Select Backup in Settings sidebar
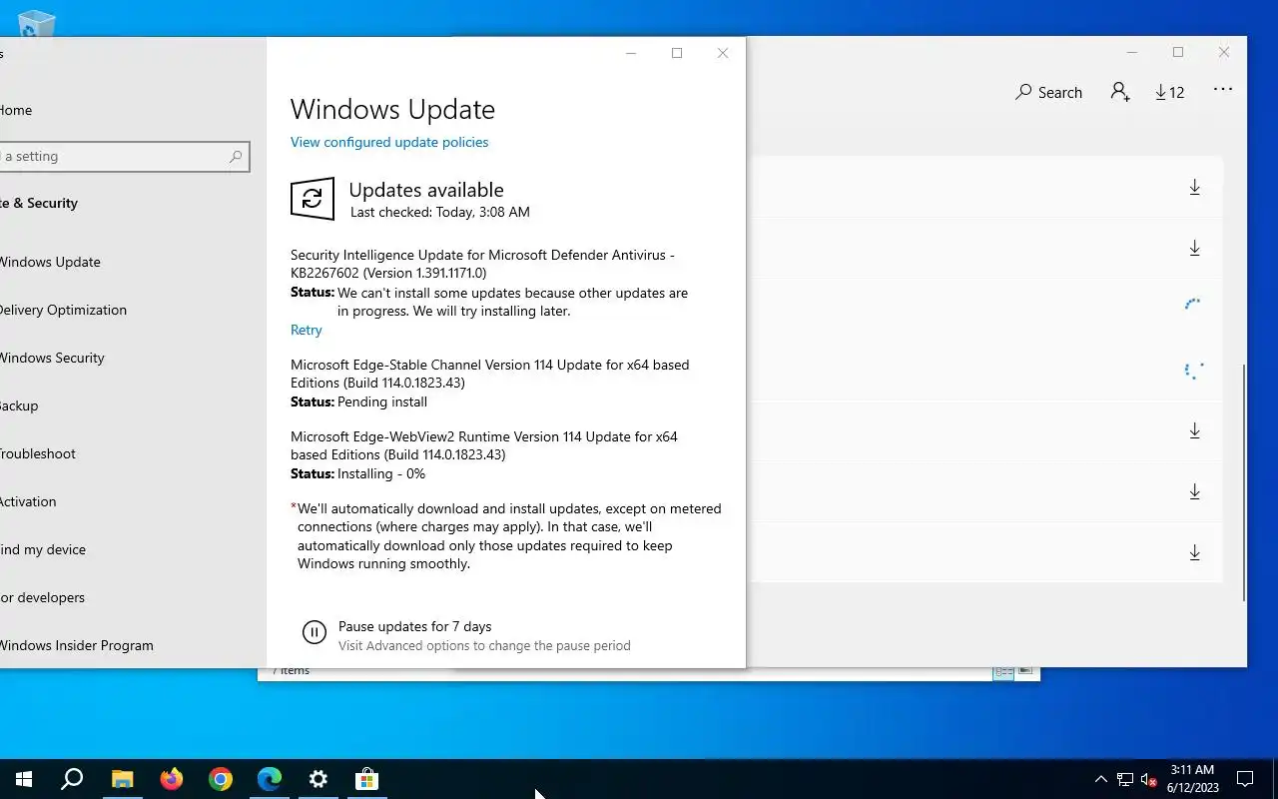 click(x=19, y=405)
